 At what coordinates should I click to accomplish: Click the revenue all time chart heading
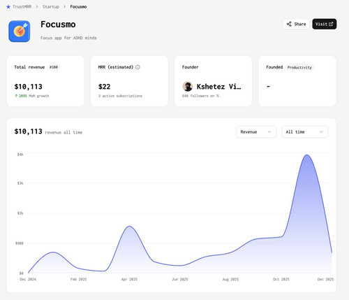pos(64,132)
